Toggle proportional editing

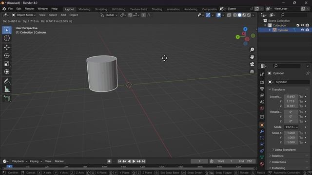coord(143,15)
